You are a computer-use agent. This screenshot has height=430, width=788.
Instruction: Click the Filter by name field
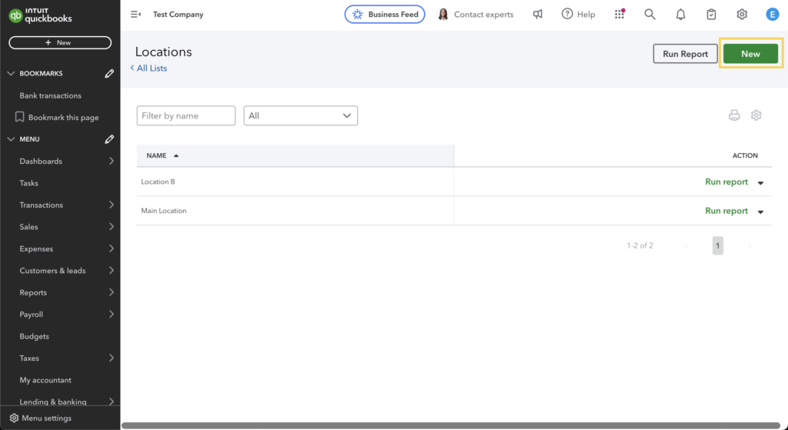pyautogui.click(x=185, y=115)
